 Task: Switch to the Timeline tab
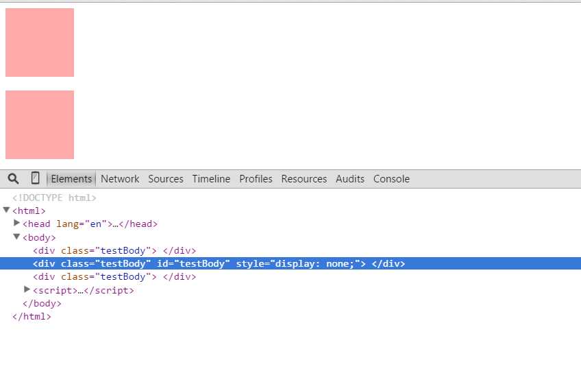click(211, 179)
